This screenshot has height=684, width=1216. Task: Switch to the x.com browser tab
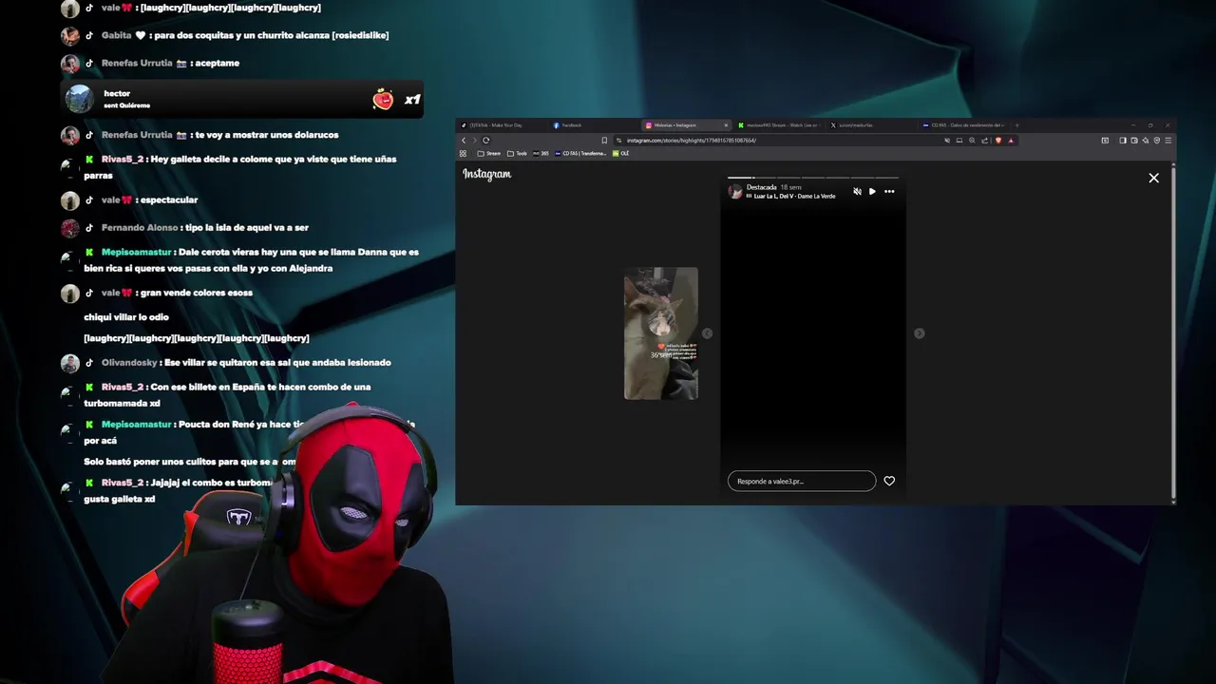(x=869, y=125)
